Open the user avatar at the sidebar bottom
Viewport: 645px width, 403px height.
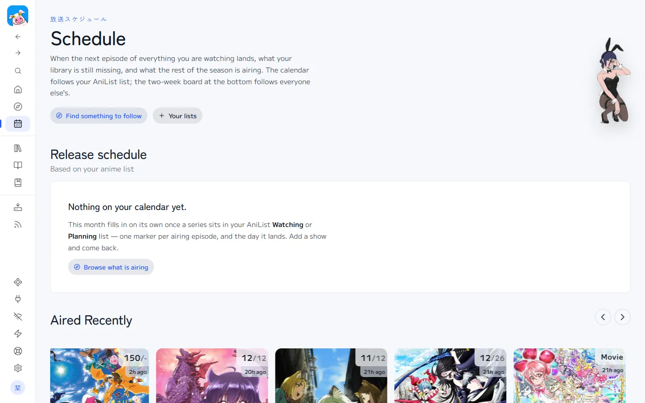(18, 388)
